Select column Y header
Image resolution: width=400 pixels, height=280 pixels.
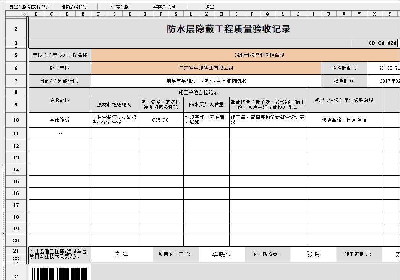[390, 14]
